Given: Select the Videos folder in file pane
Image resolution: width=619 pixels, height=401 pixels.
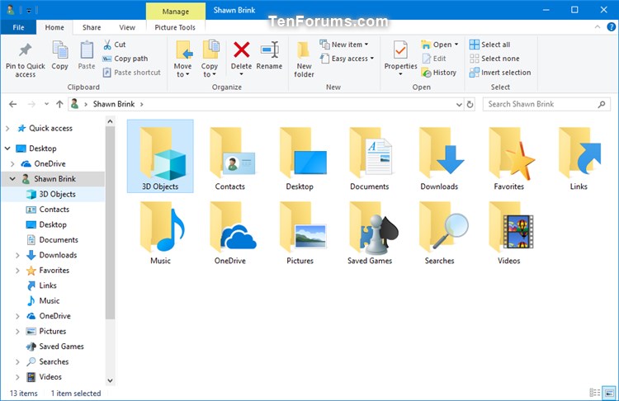Looking at the screenshot, I should 509,231.
